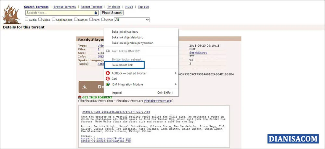Click the files count link 2
This screenshot has width=325, height=149.
(x=99, y=49)
